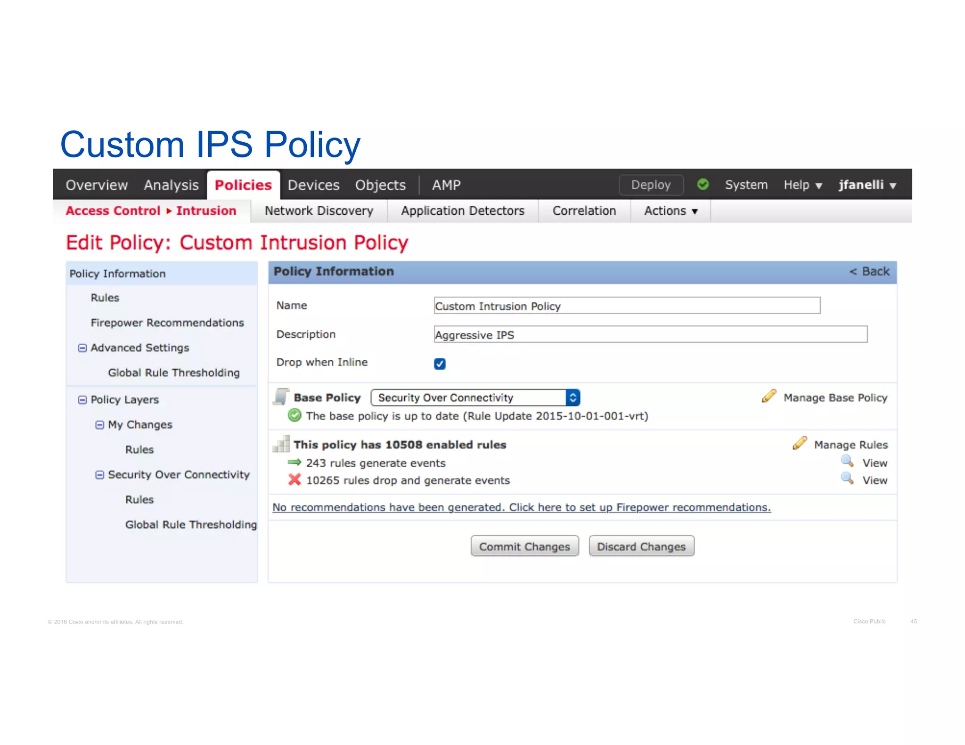Click the green arrow generate events icon
Image resolution: width=965 pixels, height=745 pixels.
[x=294, y=462]
